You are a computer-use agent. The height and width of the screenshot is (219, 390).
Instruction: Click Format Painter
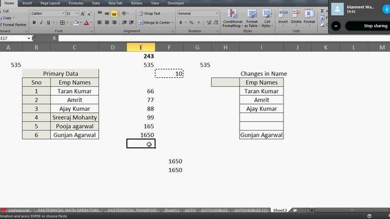click(x=13, y=24)
